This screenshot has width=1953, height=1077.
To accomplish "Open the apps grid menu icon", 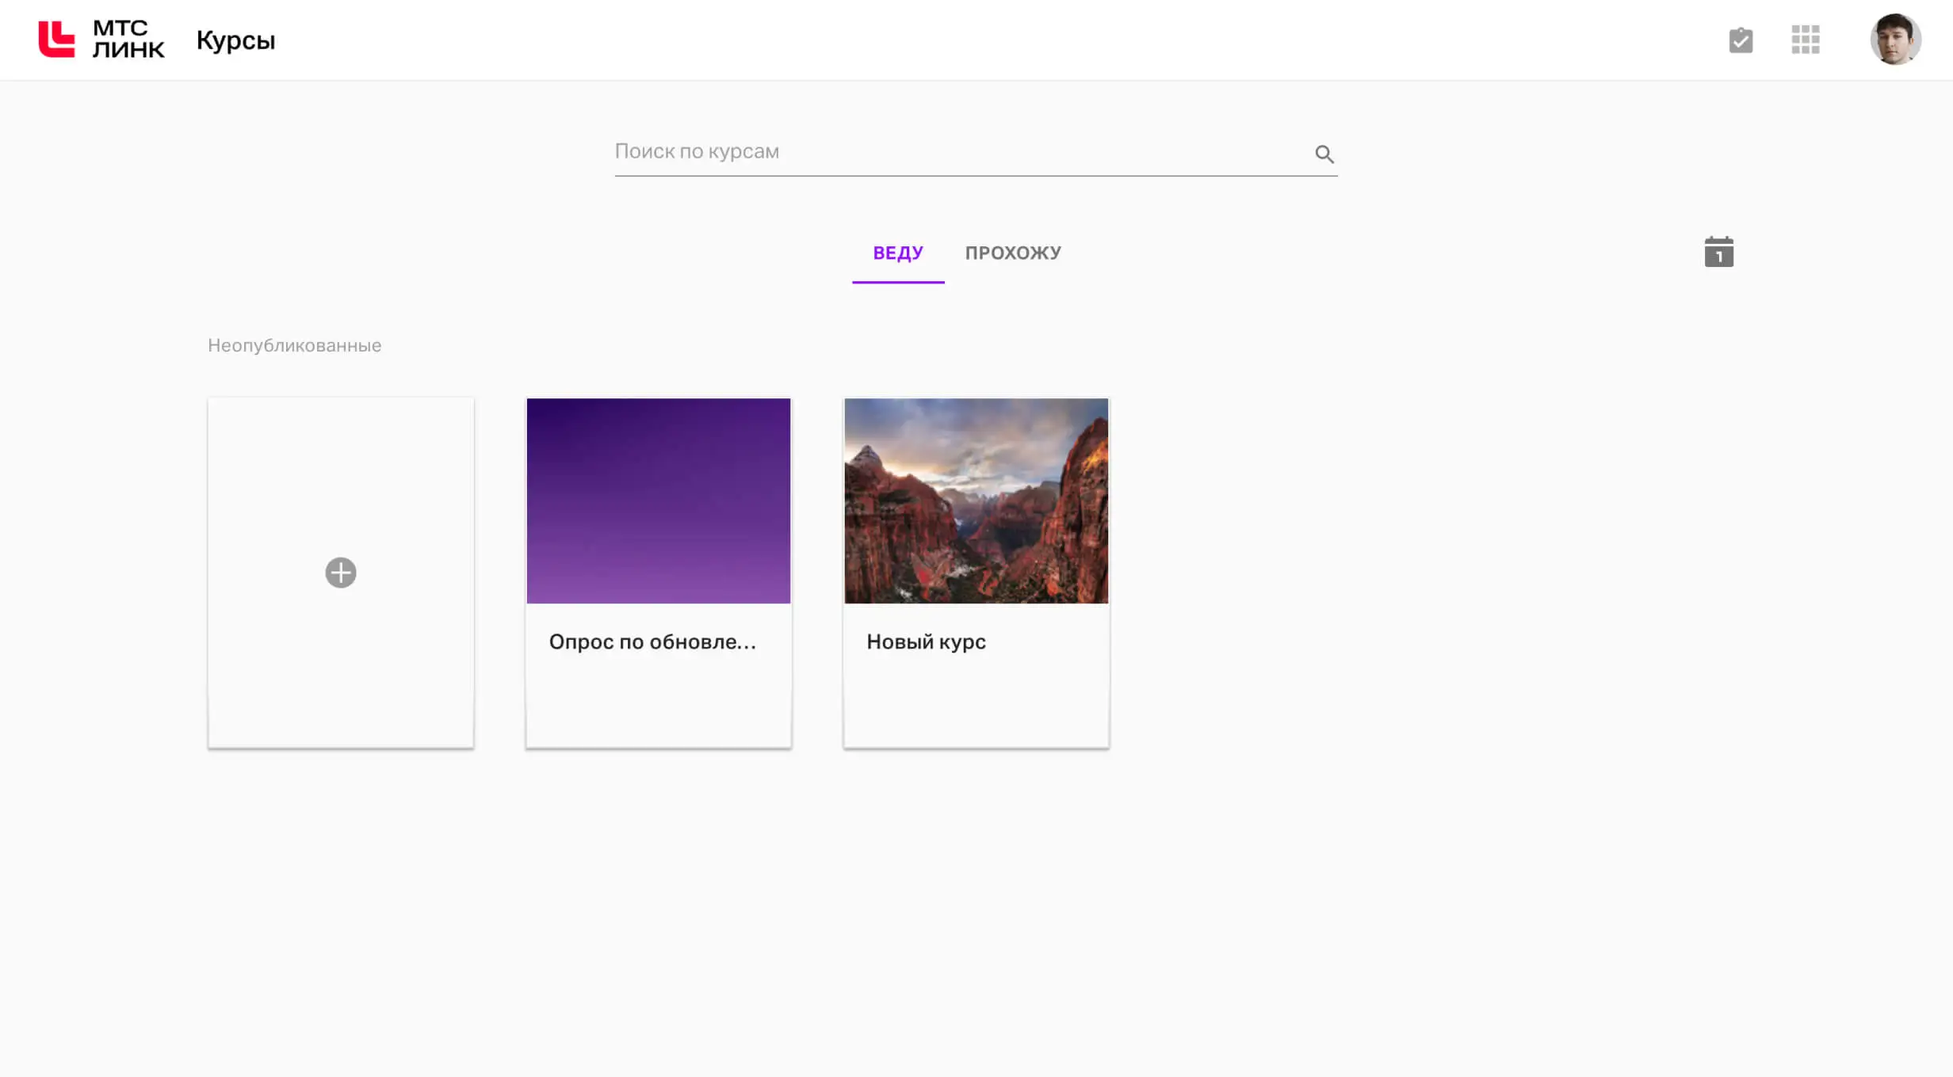I will click(x=1805, y=40).
